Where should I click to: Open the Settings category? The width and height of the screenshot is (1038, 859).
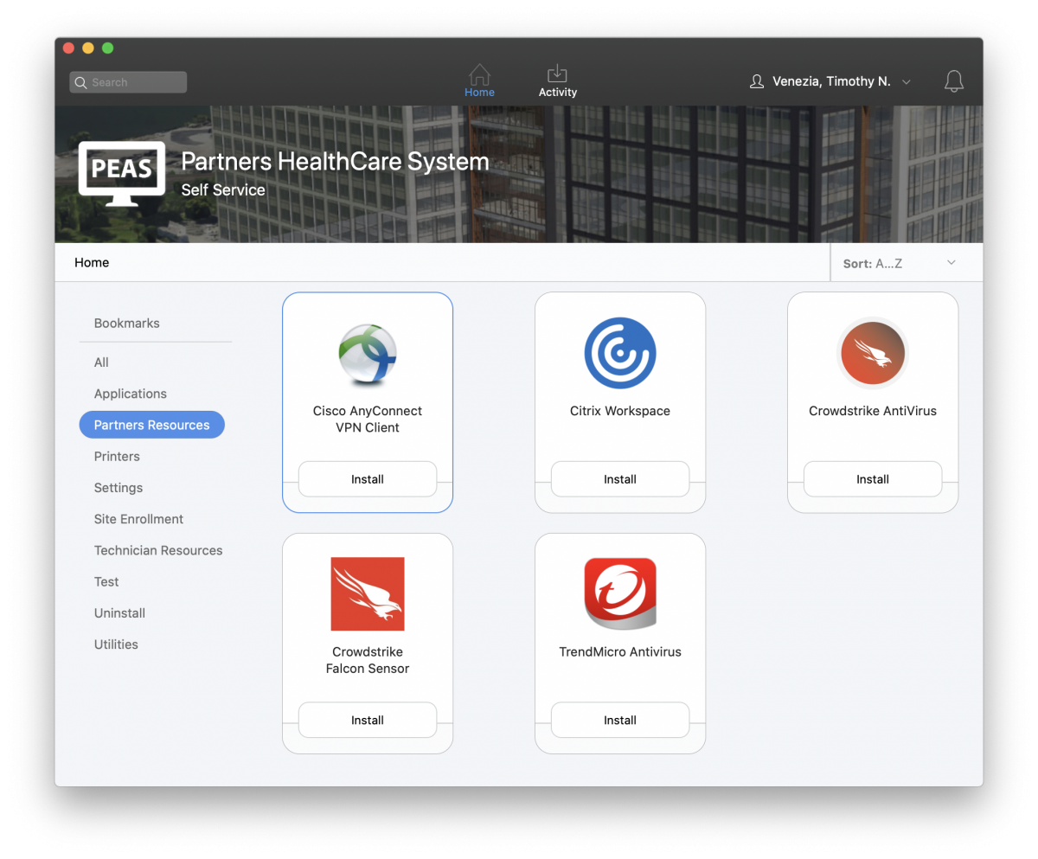pos(119,488)
